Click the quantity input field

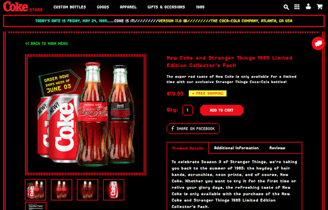[187, 110]
